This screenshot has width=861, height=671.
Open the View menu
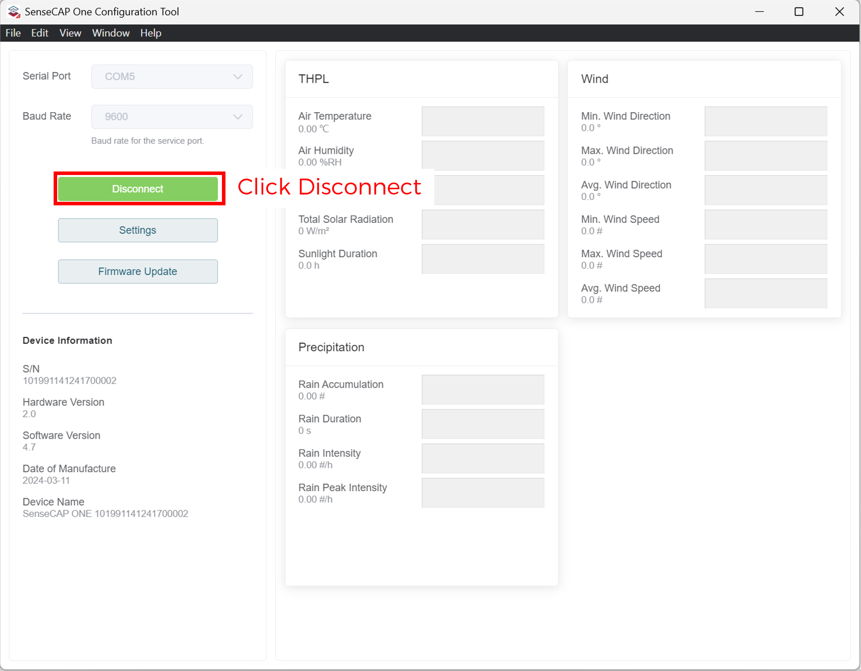click(x=70, y=33)
